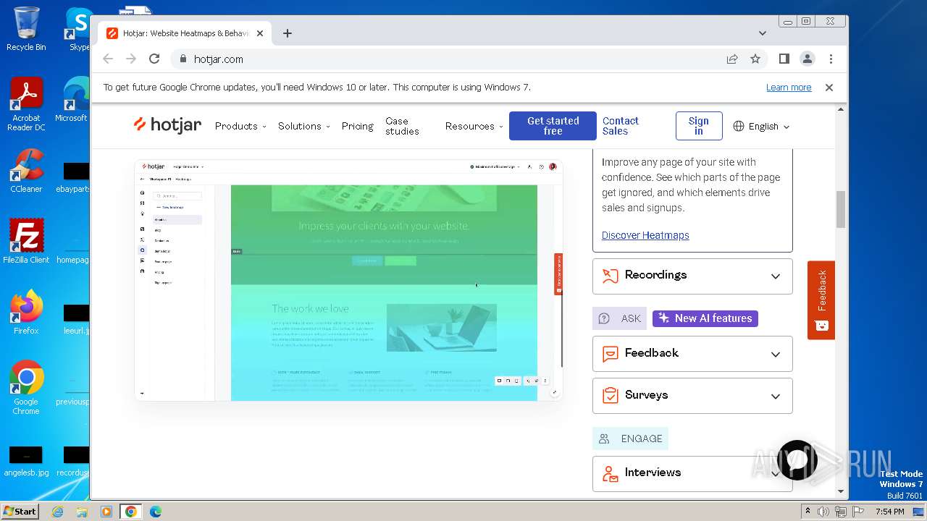
Task: Open Google Chrome desktop icon
Action: [26, 388]
